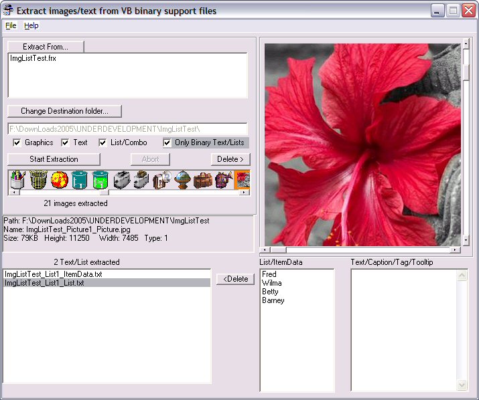
Task: Uncheck the Graphics checkbox
Action: click(17, 142)
